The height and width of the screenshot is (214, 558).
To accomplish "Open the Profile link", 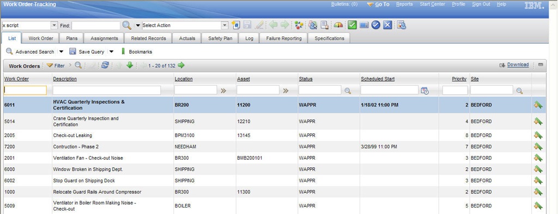I will point(458,4).
